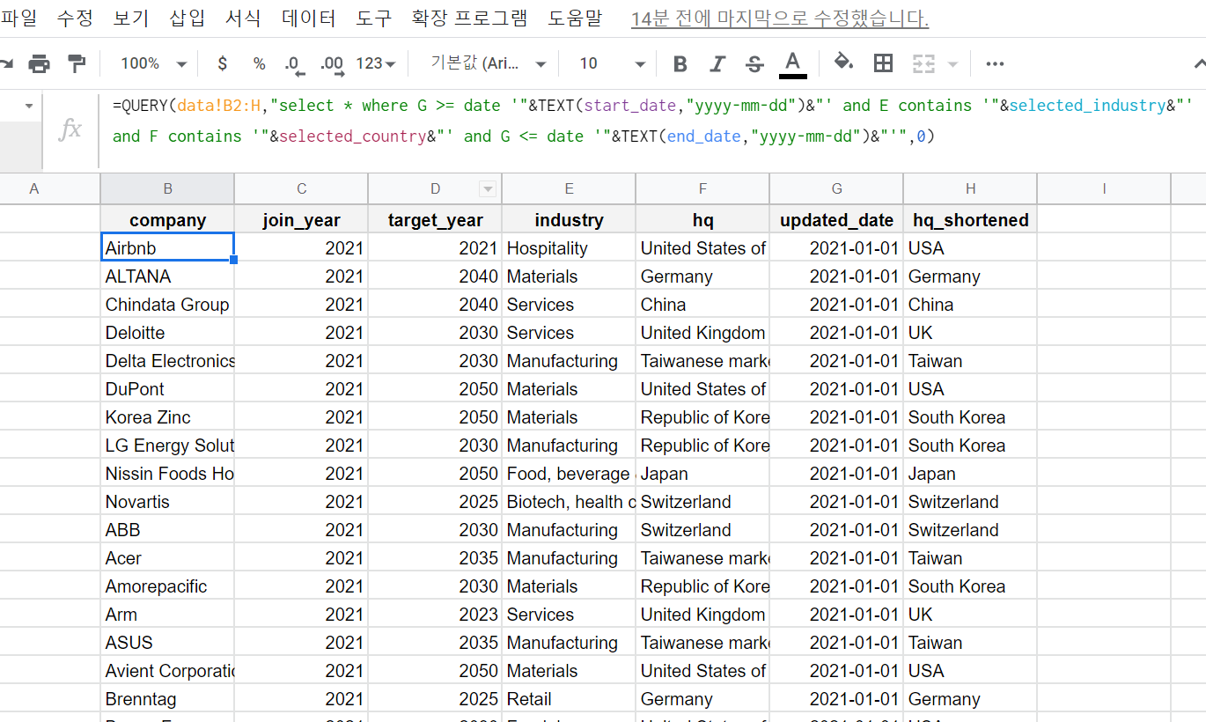Select Arm's target year 2023 cell
Screen dimensions: 1206x722
(x=435, y=615)
